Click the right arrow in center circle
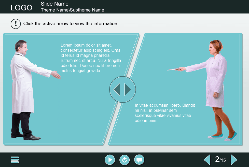 click(128, 90)
